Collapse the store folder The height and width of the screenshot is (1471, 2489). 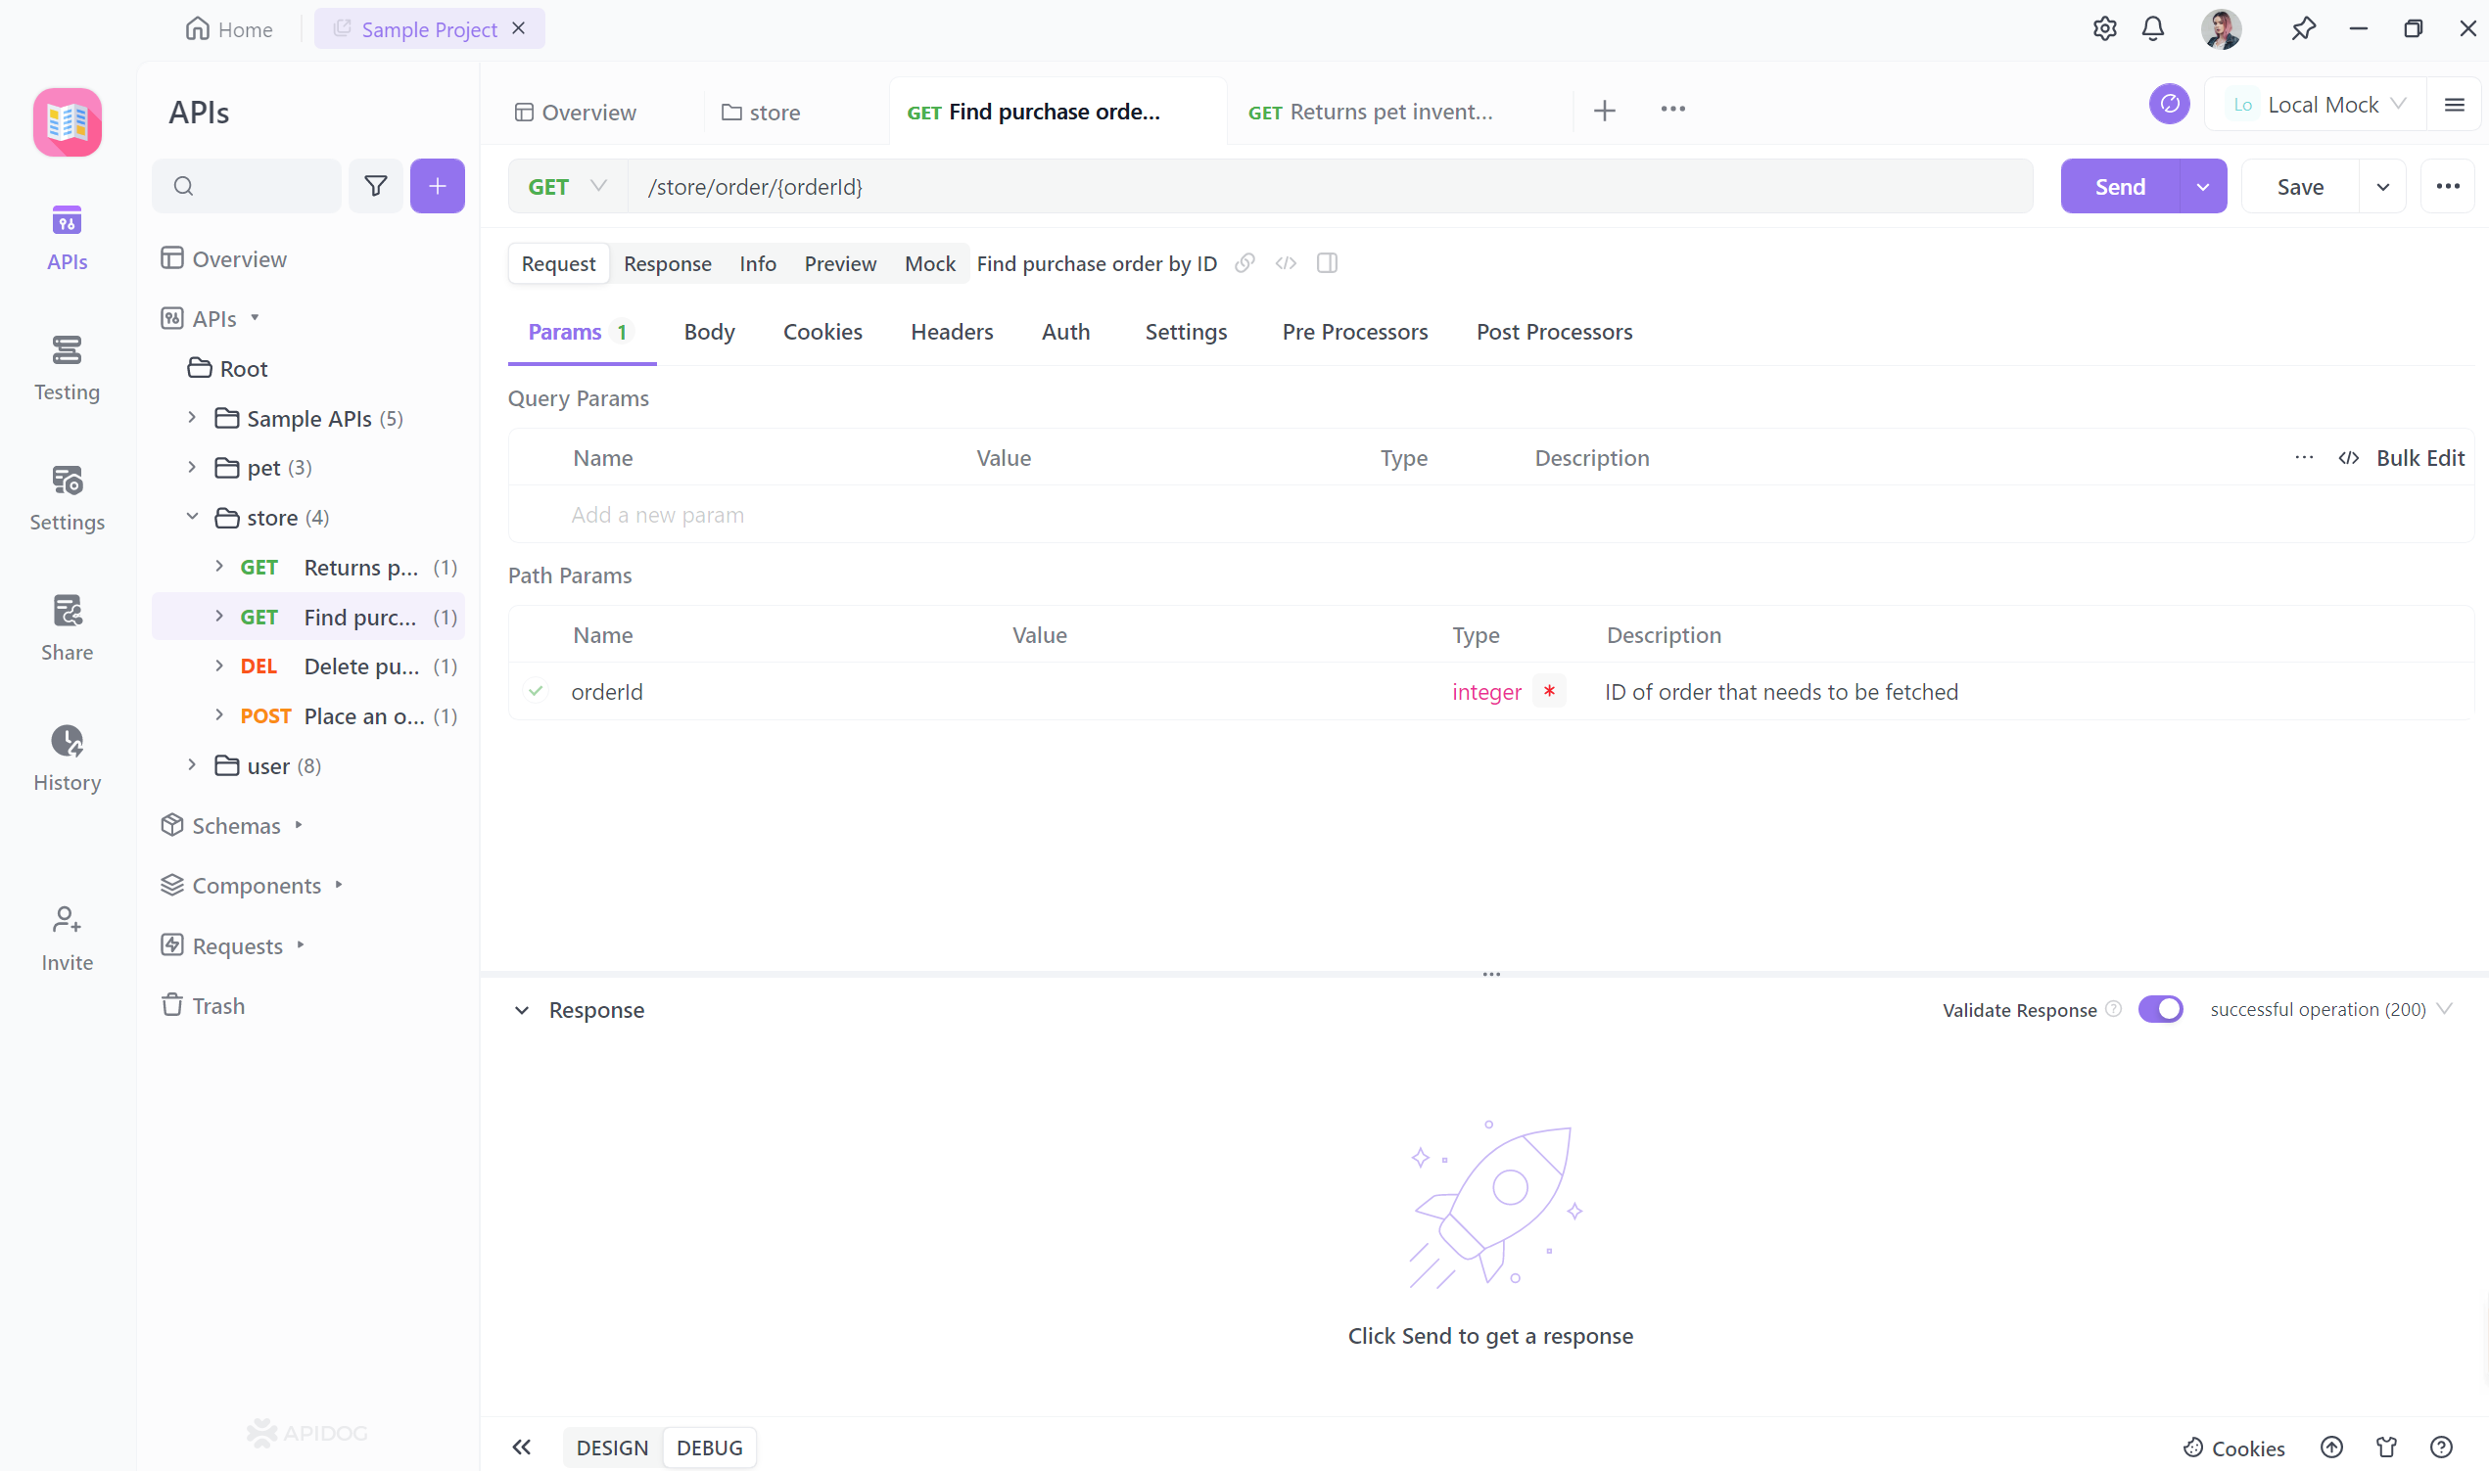tap(191, 516)
